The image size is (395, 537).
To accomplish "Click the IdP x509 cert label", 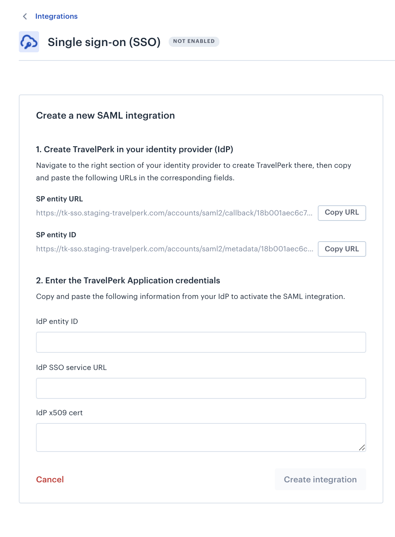I will click(59, 413).
